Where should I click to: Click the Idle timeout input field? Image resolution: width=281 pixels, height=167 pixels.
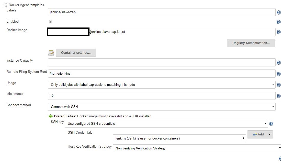coord(128,96)
